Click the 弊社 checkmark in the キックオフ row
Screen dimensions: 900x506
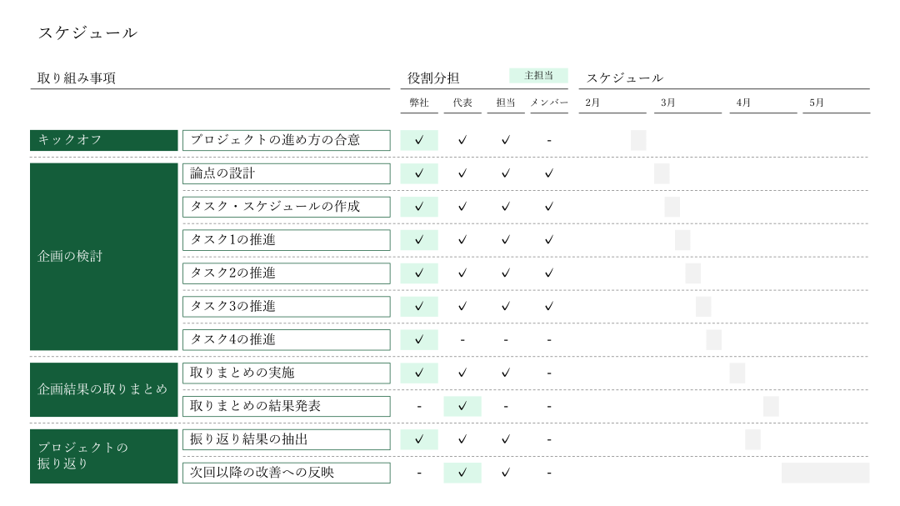click(x=419, y=140)
